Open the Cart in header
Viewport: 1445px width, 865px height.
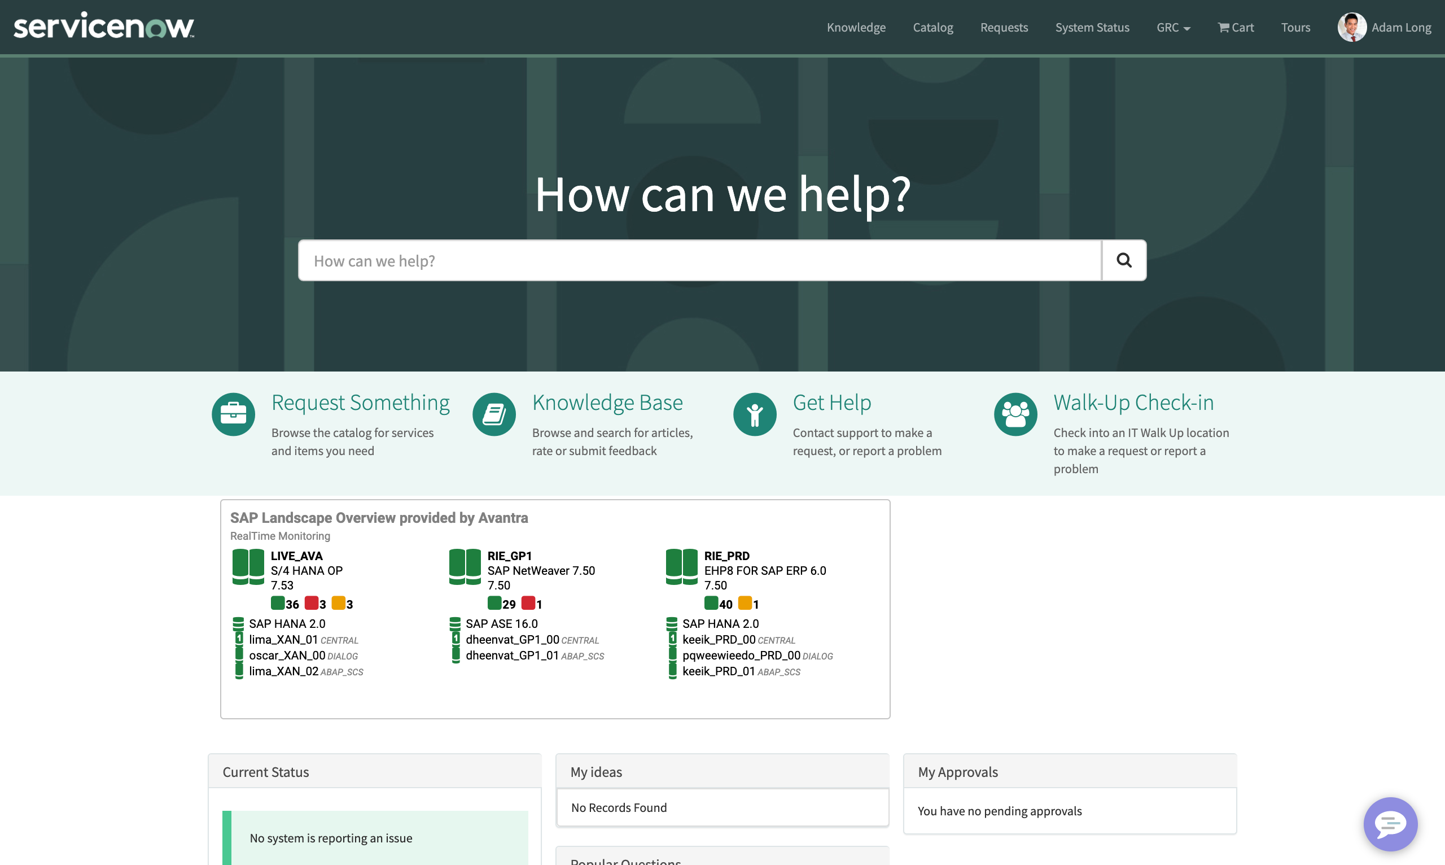[x=1235, y=28]
